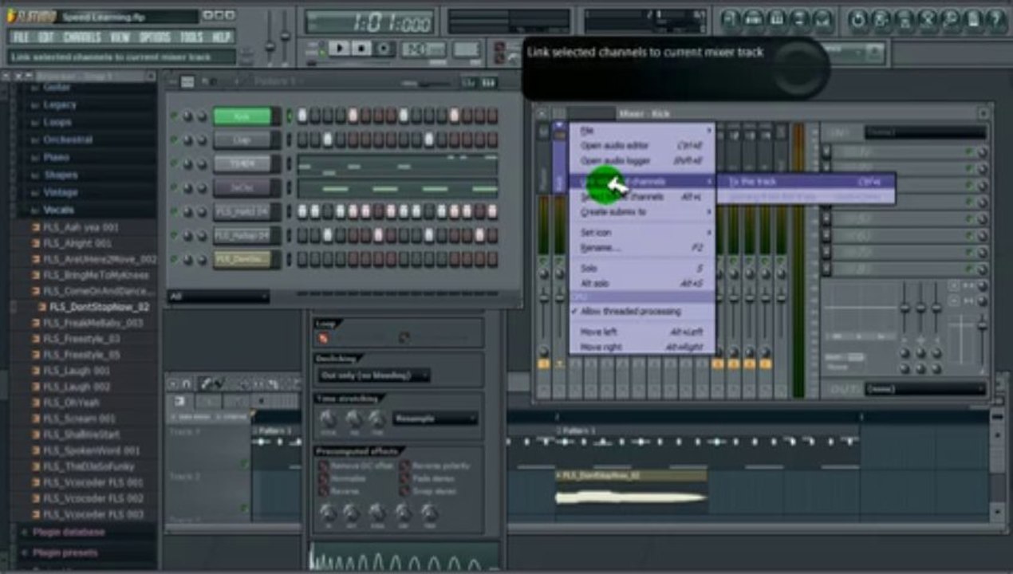Turn the Kick channel pan knob
The height and width of the screenshot is (574, 1013).
pyautogui.click(x=187, y=116)
